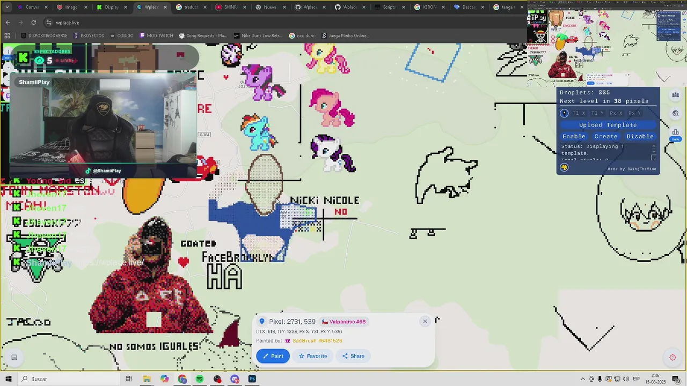Open Spotify from the taskbar
Image resolution: width=687 pixels, height=386 pixels.
tap(200, 379)
